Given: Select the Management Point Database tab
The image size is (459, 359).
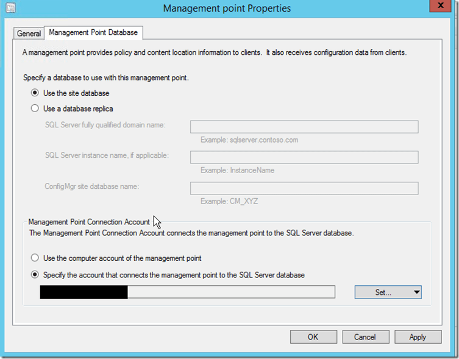Looking at the screenshot, I should pos(93,32).
